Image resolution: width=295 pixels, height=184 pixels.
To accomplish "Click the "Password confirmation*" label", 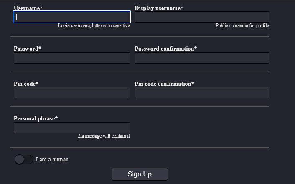I will pos(165,49).
